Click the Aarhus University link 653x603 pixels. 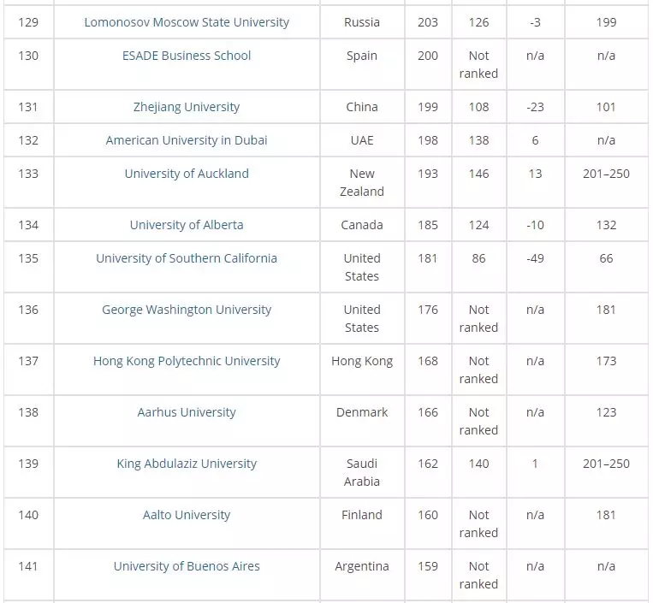tap(187, 412)
